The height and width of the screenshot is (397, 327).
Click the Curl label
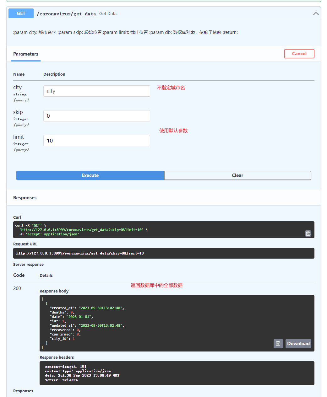[17, 217]
